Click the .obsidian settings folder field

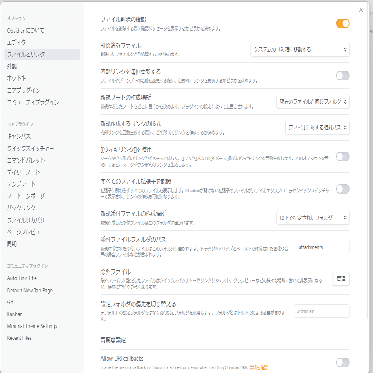coord(322,311)
